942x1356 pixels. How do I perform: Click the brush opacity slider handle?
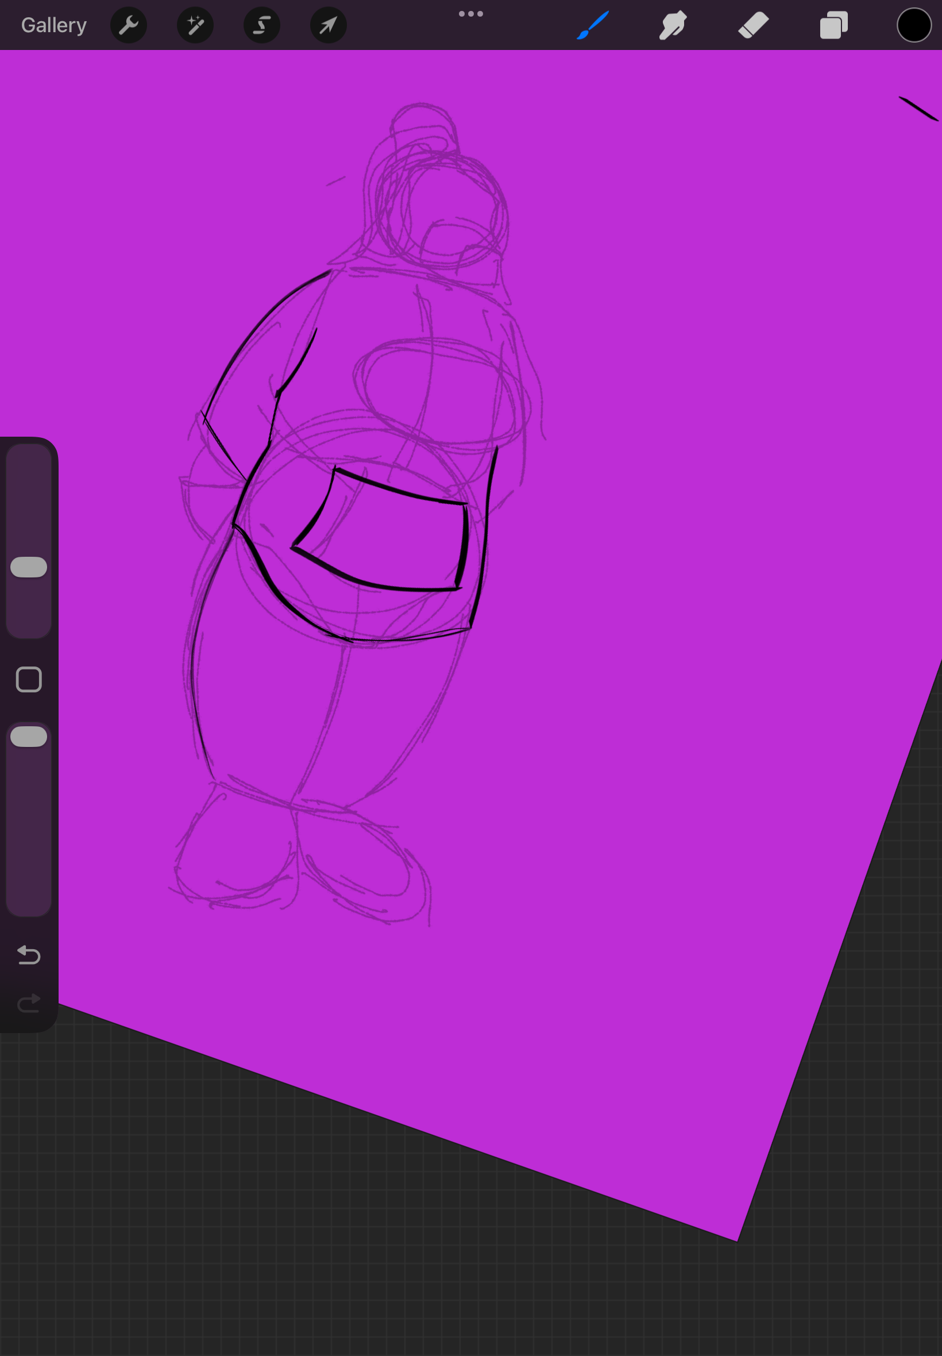pyautogui.click(x=29, y=736)
